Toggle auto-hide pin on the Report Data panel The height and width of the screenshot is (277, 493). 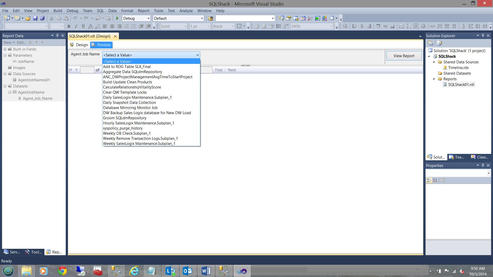[x=57, y=36]
